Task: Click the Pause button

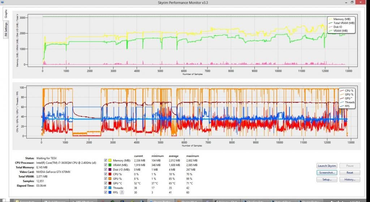Action: coord(350,166)
